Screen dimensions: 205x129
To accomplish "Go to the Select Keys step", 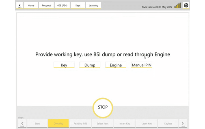I will coord(102,124).
